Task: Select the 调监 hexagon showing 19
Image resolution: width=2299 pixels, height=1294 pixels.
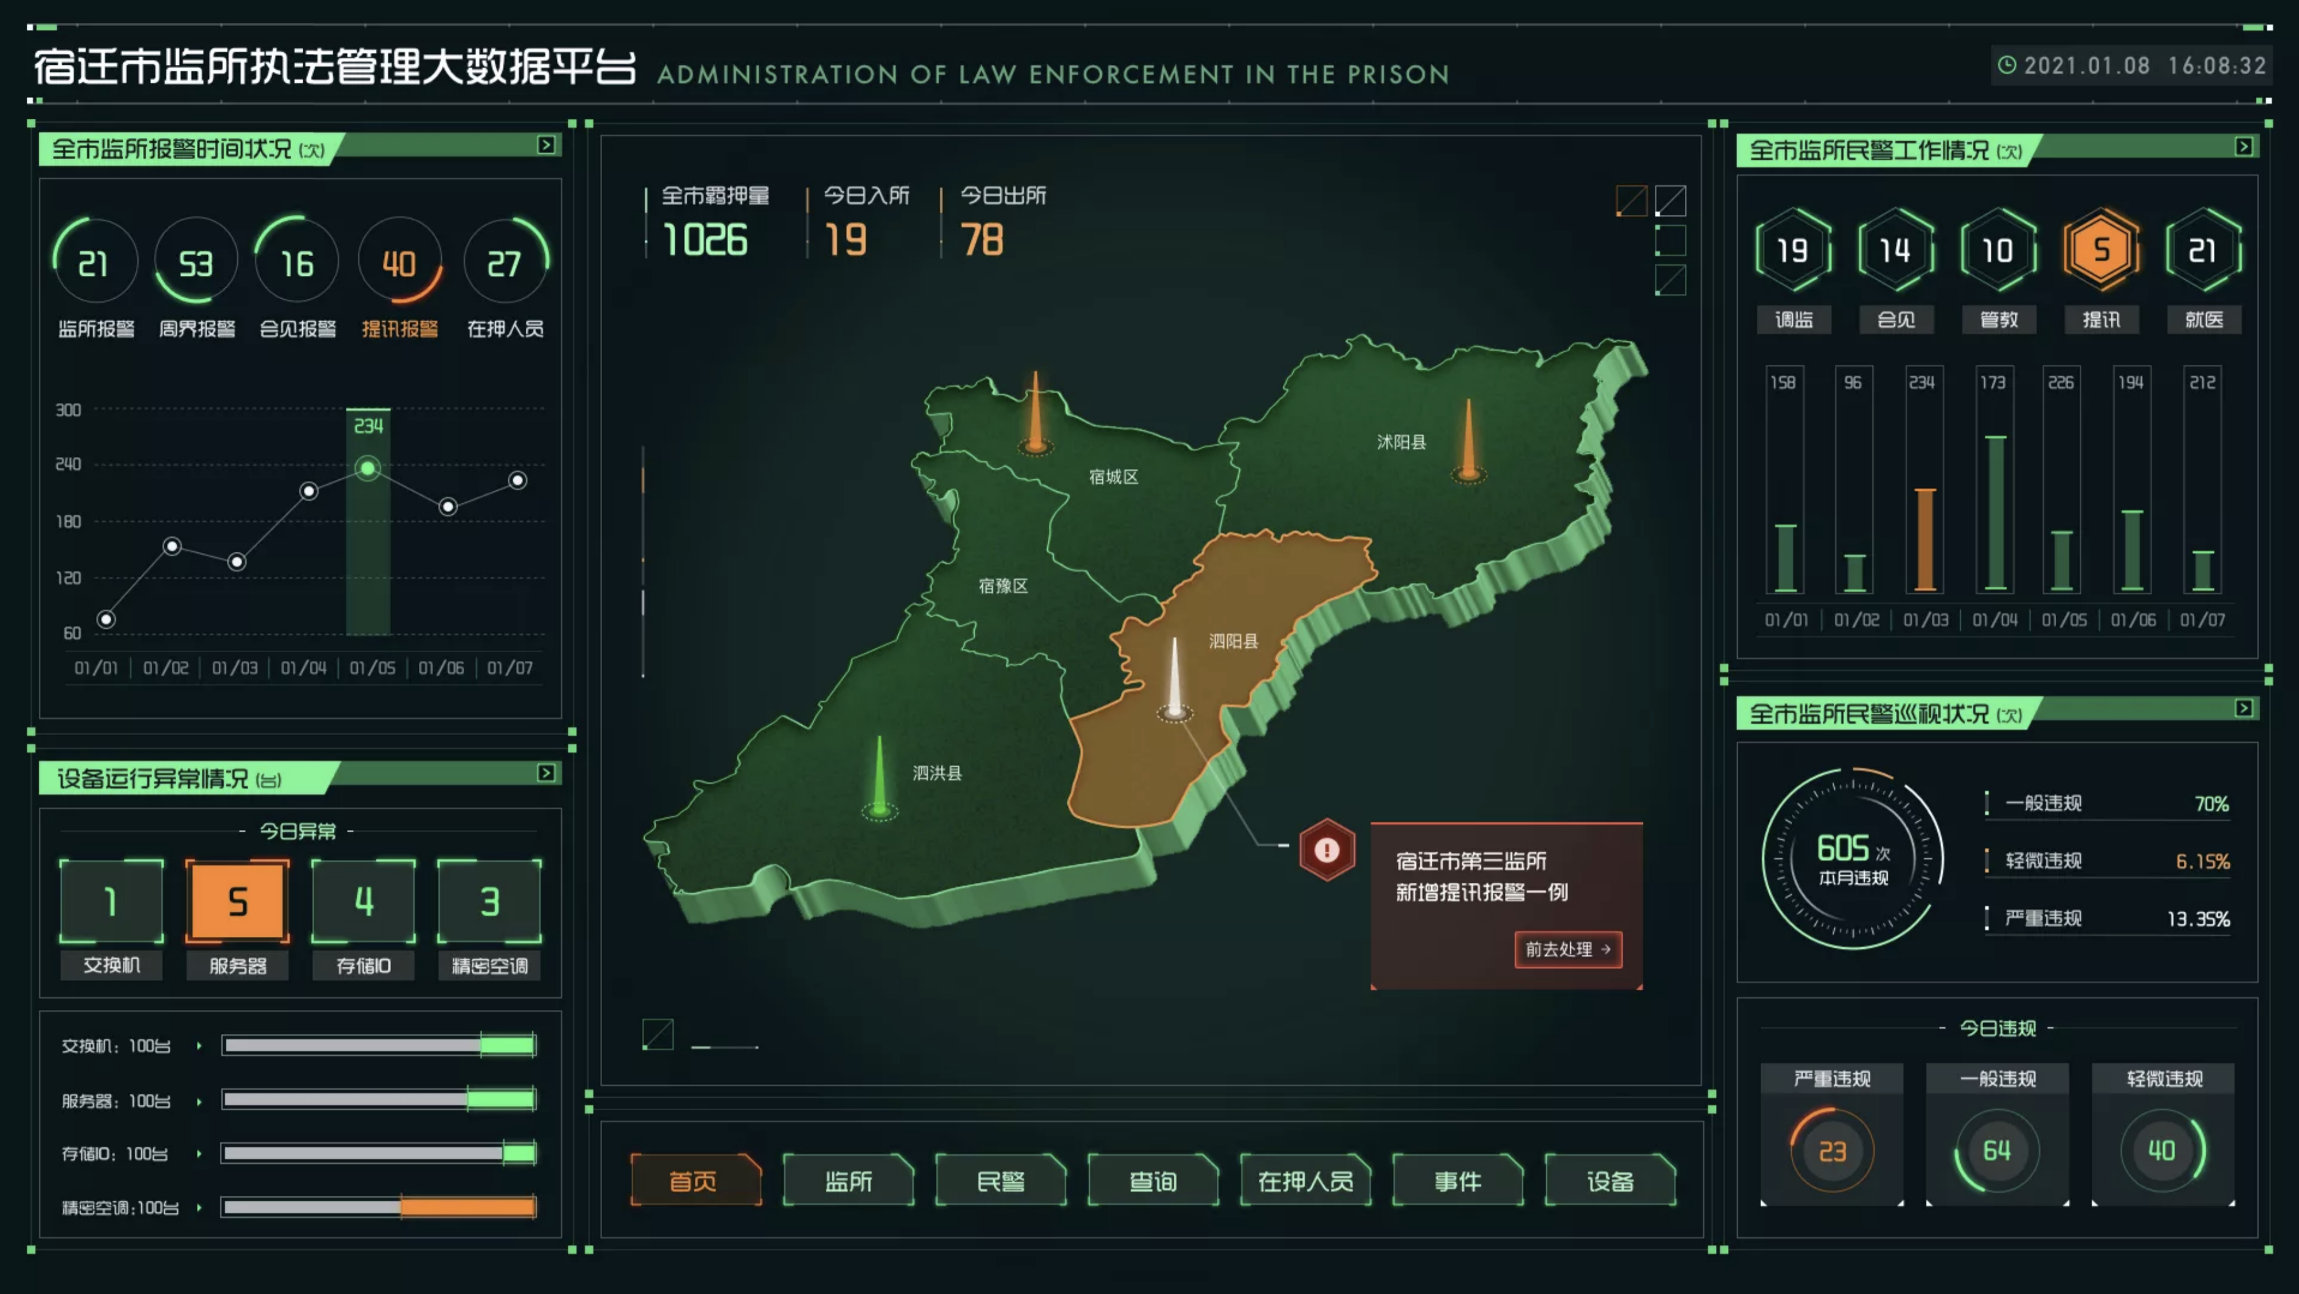Action: click(1792, 250)
